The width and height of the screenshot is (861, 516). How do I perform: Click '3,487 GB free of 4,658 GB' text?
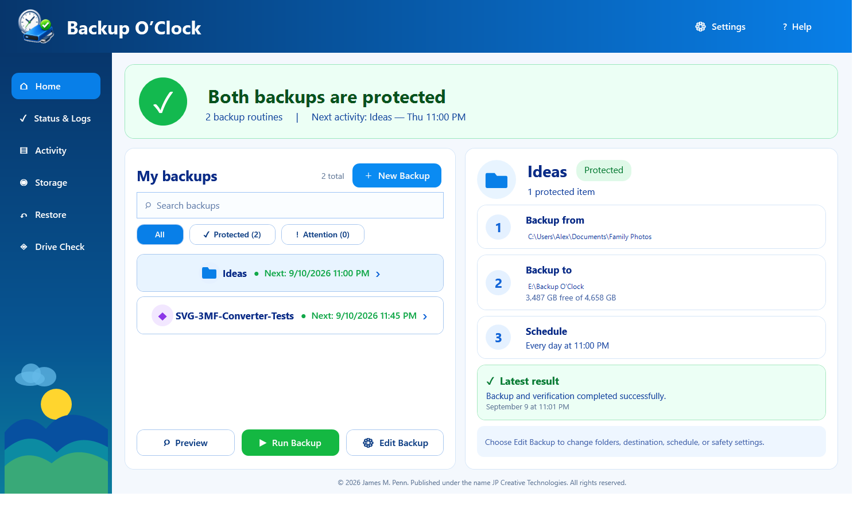tap(571, 298)
